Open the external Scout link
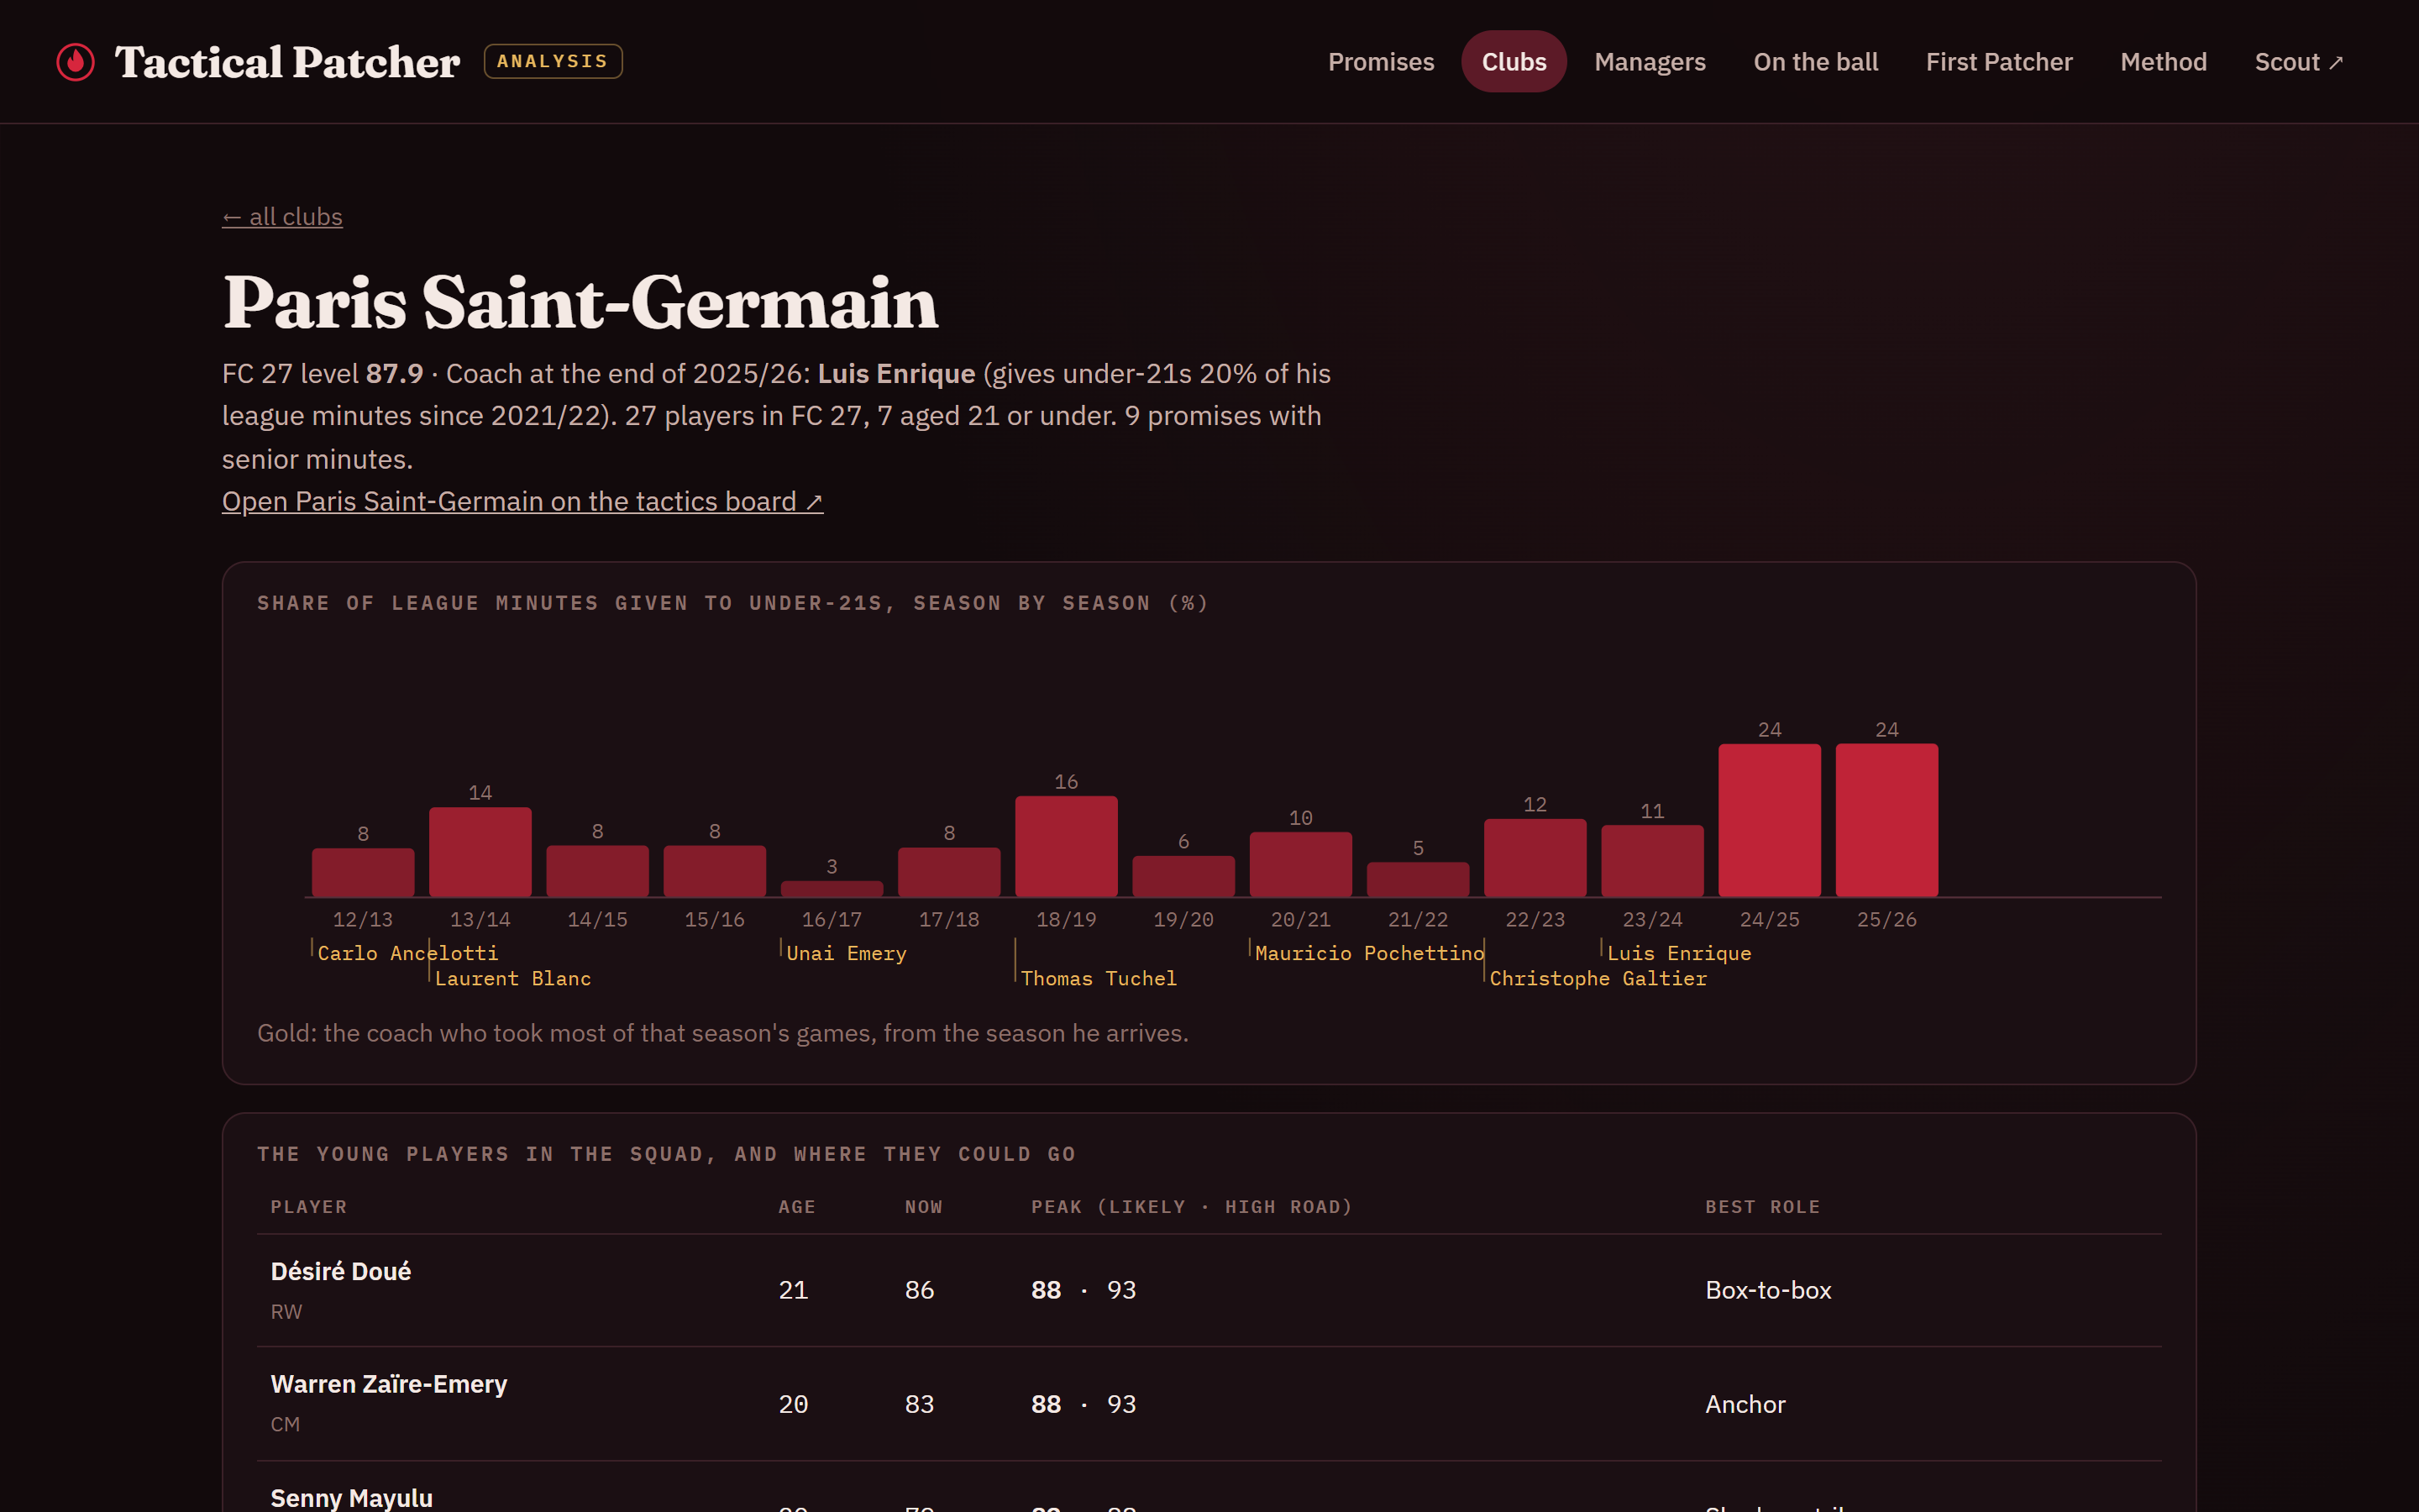This screenshot has width=2419, height=1512. coord(2298,62)
